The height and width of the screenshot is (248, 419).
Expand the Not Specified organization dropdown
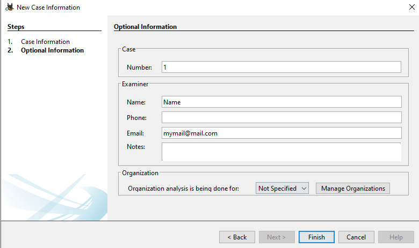pyautogui.click(x=282, y=188)
